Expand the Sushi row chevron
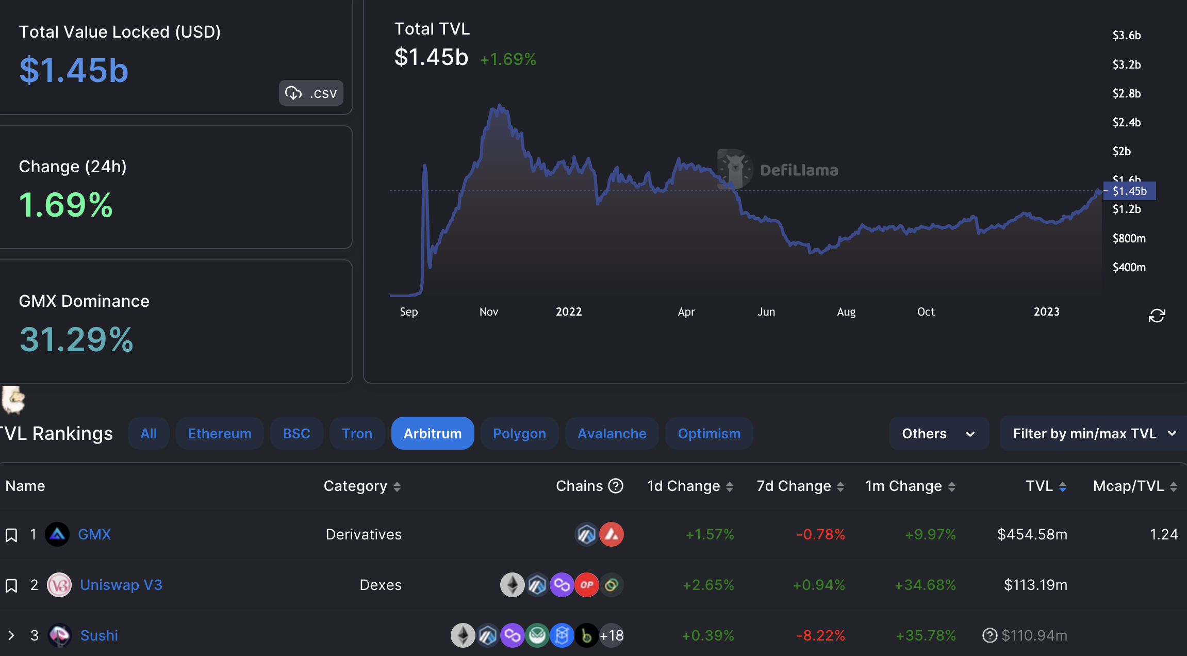Screen dimensions: 1187x656 (11, 635)
